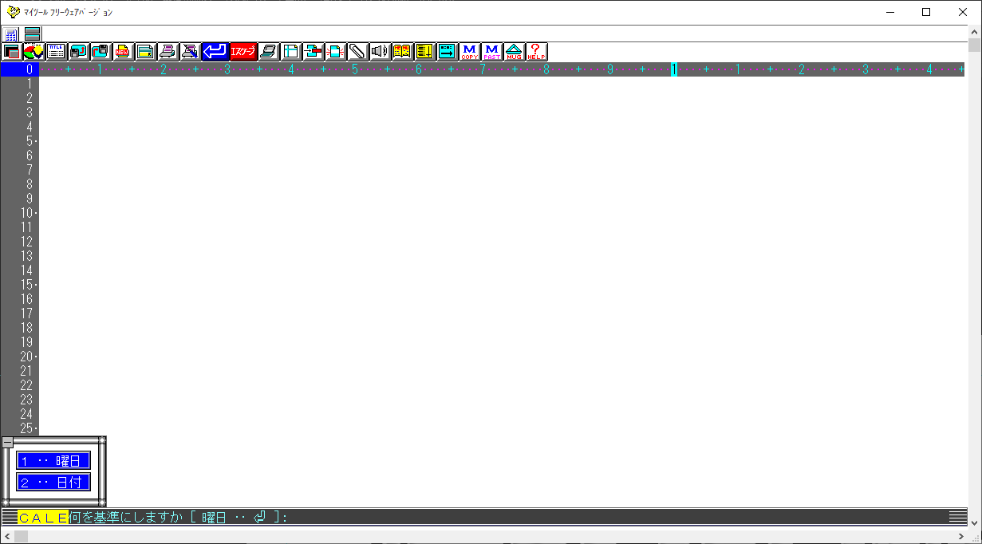Screen dimensions: 982x544
Task: Click the NEW document toolbar icon
Action: 123,52
